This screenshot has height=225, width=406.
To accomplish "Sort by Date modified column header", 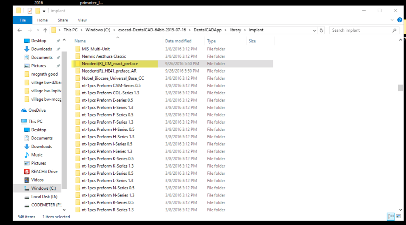I will tap(178, 41).
